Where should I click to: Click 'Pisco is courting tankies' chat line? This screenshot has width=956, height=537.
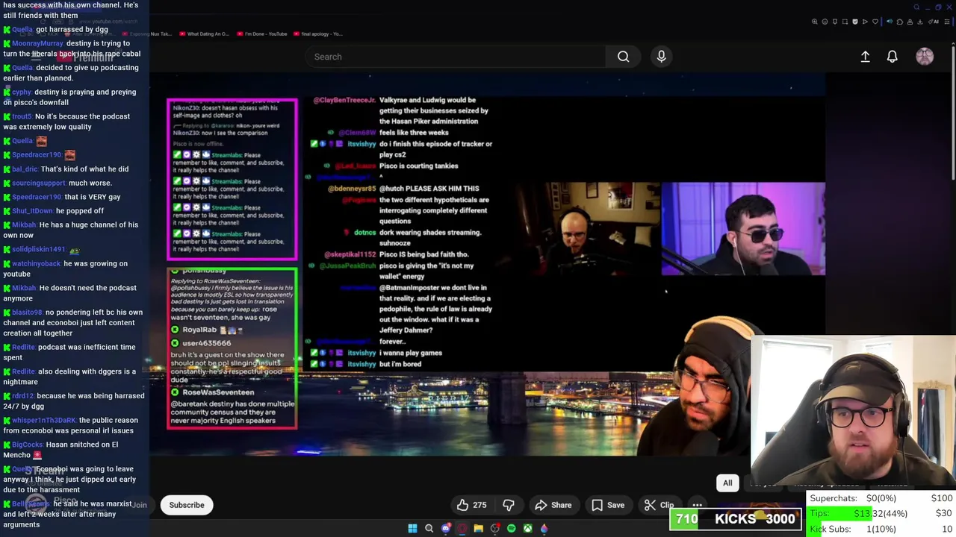[x=418, y=166]
